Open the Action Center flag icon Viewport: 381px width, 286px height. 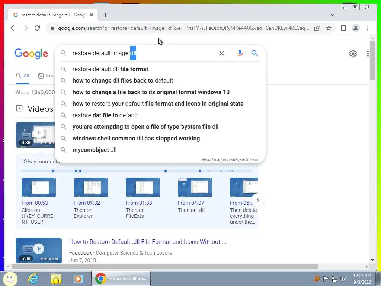coord(325,279)
